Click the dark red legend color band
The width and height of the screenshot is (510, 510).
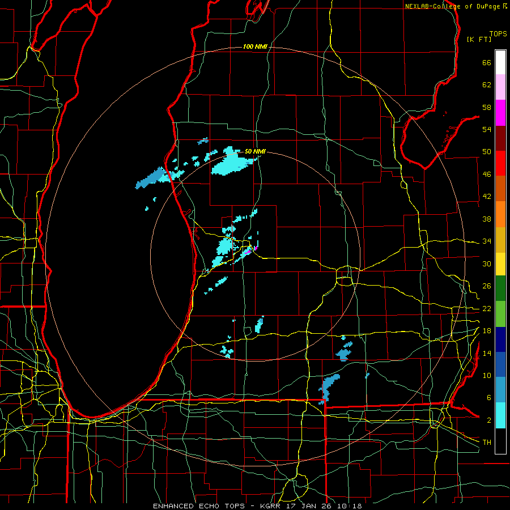500,138
